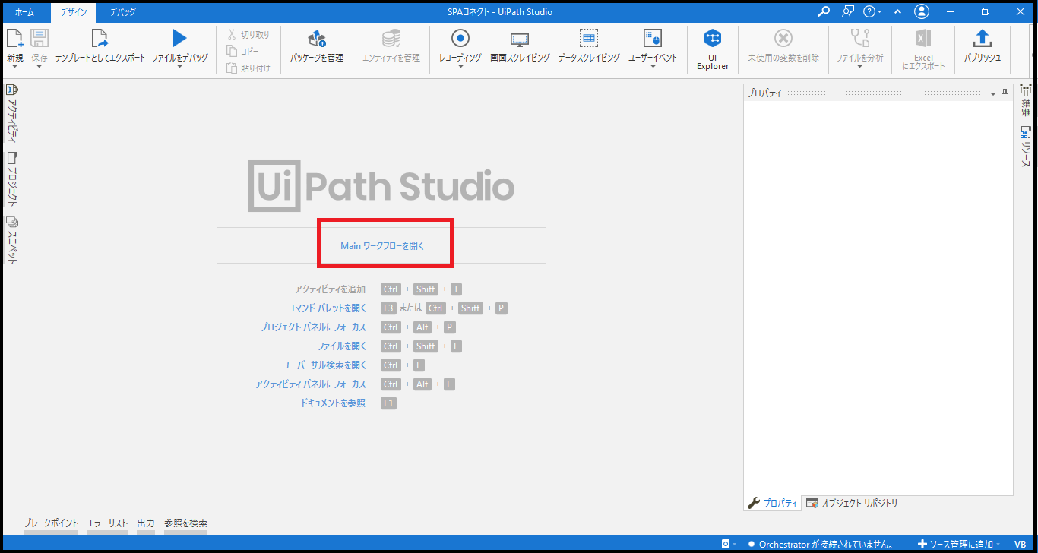Click Add to Source Control (ソース管理に追加) in status bar
Screen dimensions: 1038x553
coord(959,544)
